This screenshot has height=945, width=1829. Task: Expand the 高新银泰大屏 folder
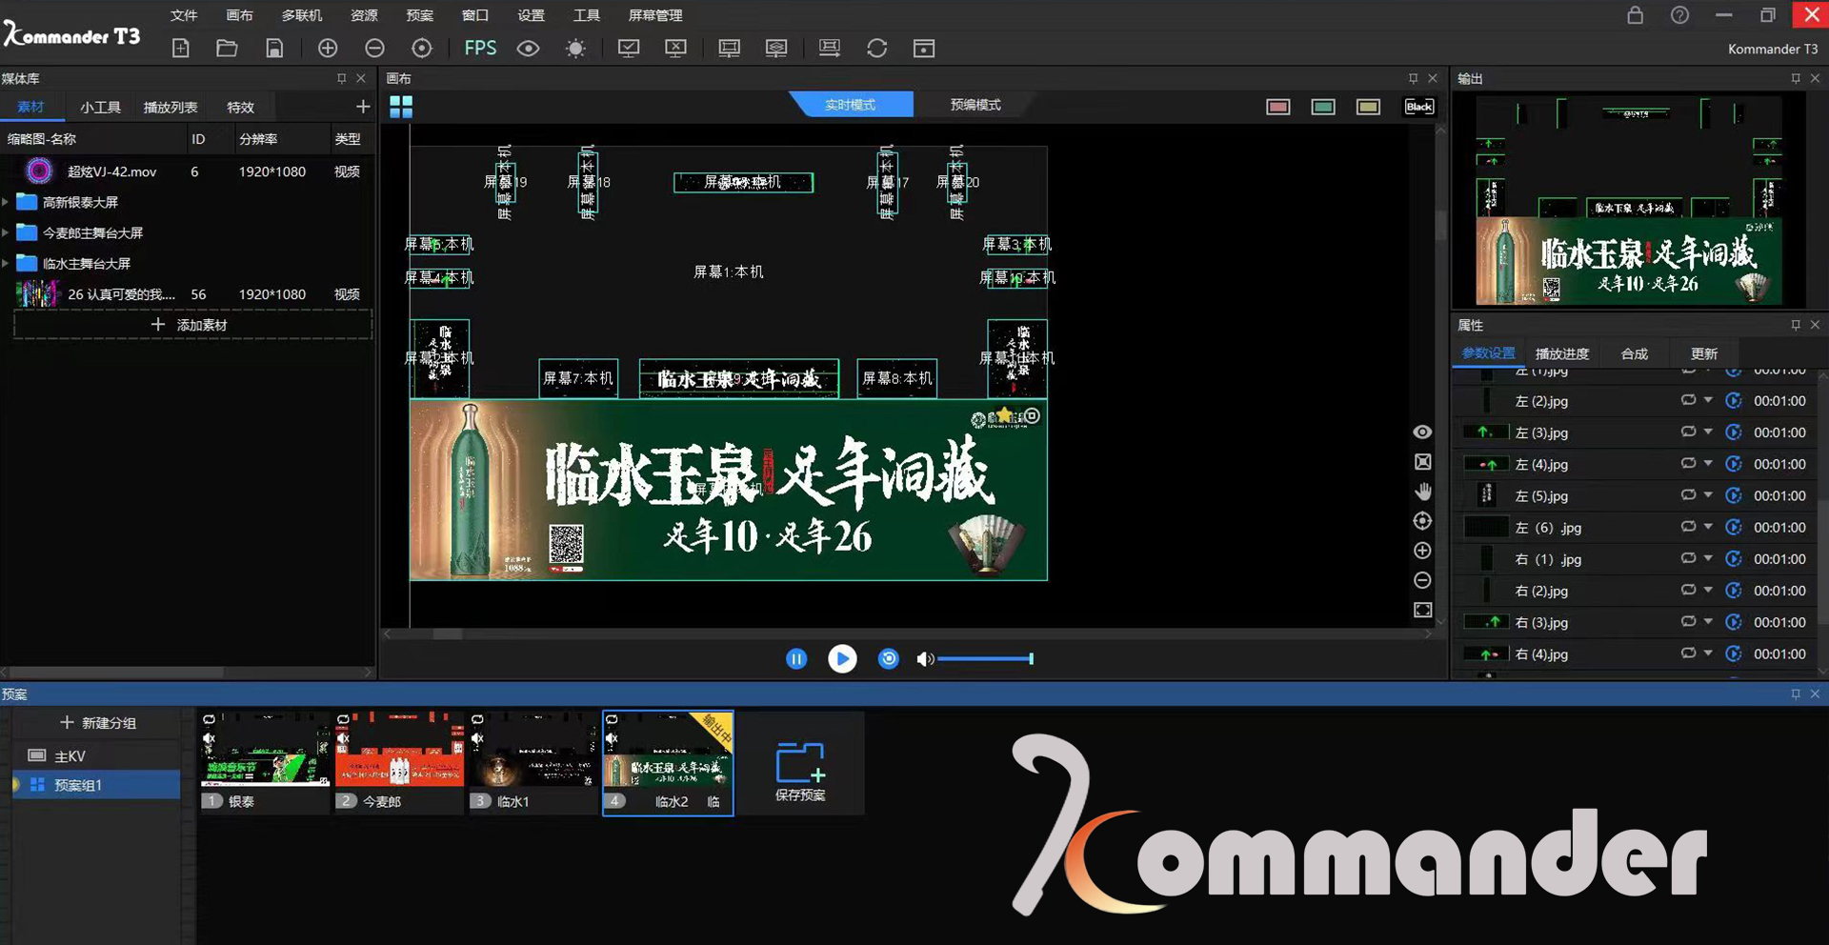click(6, 202)
